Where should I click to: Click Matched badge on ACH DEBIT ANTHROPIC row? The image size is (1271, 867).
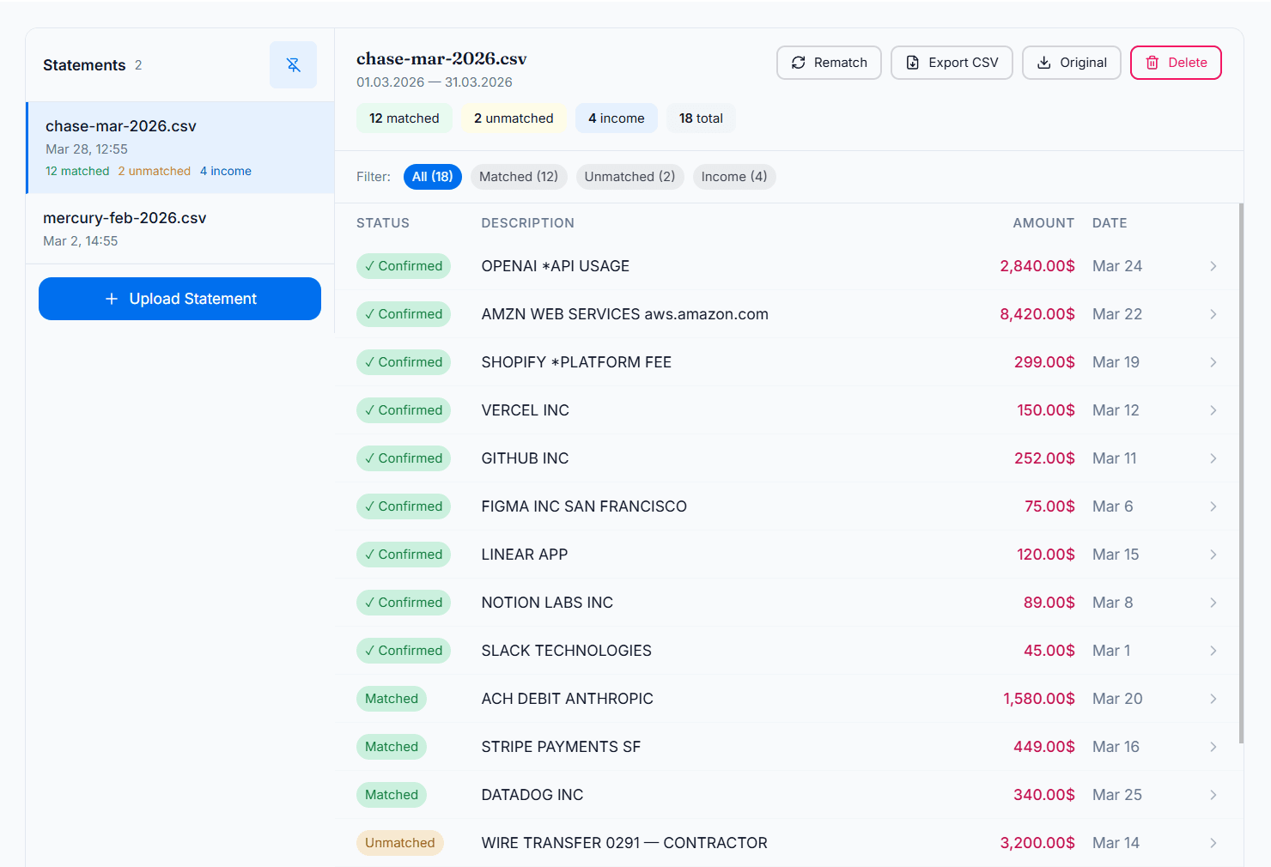pos(392,699)
